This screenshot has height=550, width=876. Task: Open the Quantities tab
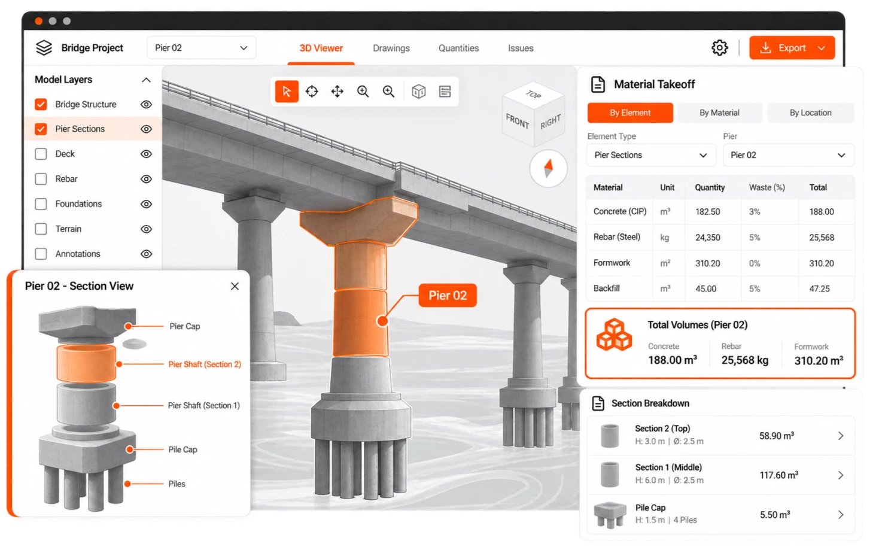[x=458, y=48]
